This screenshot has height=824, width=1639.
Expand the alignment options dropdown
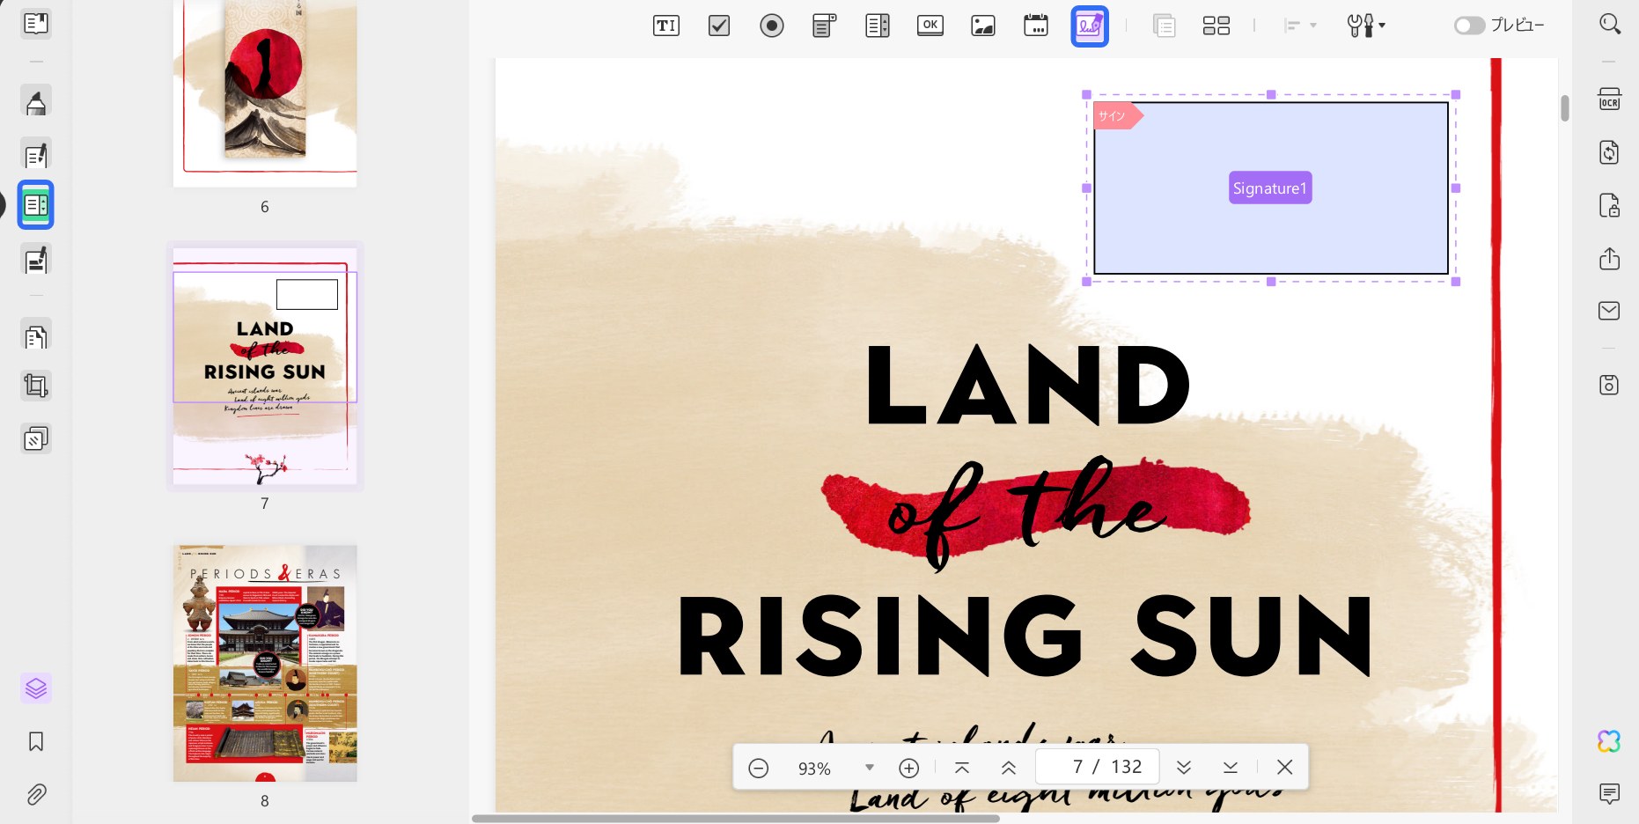pos(1300,26)
